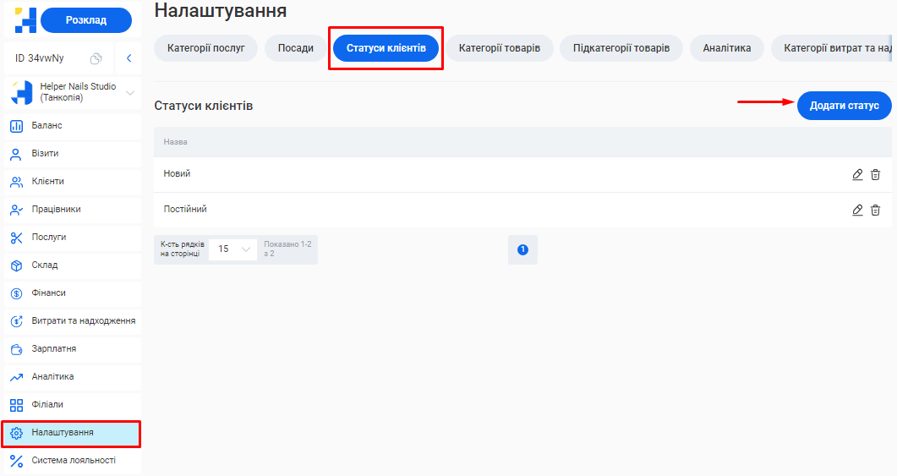Go to page 1 in pagination
897x476 pixels.
pos(522,249)
